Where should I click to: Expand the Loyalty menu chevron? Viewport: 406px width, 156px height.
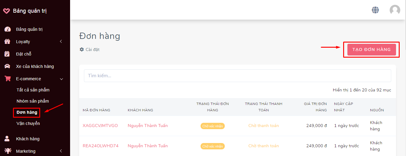[61, 42]
